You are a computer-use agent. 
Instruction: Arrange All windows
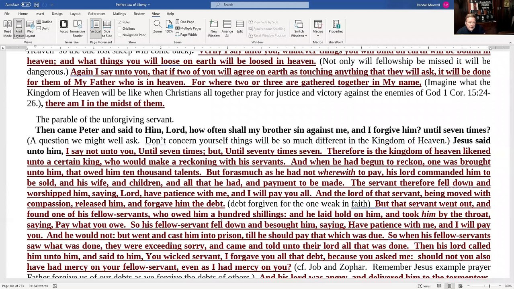tap(227, 28)
